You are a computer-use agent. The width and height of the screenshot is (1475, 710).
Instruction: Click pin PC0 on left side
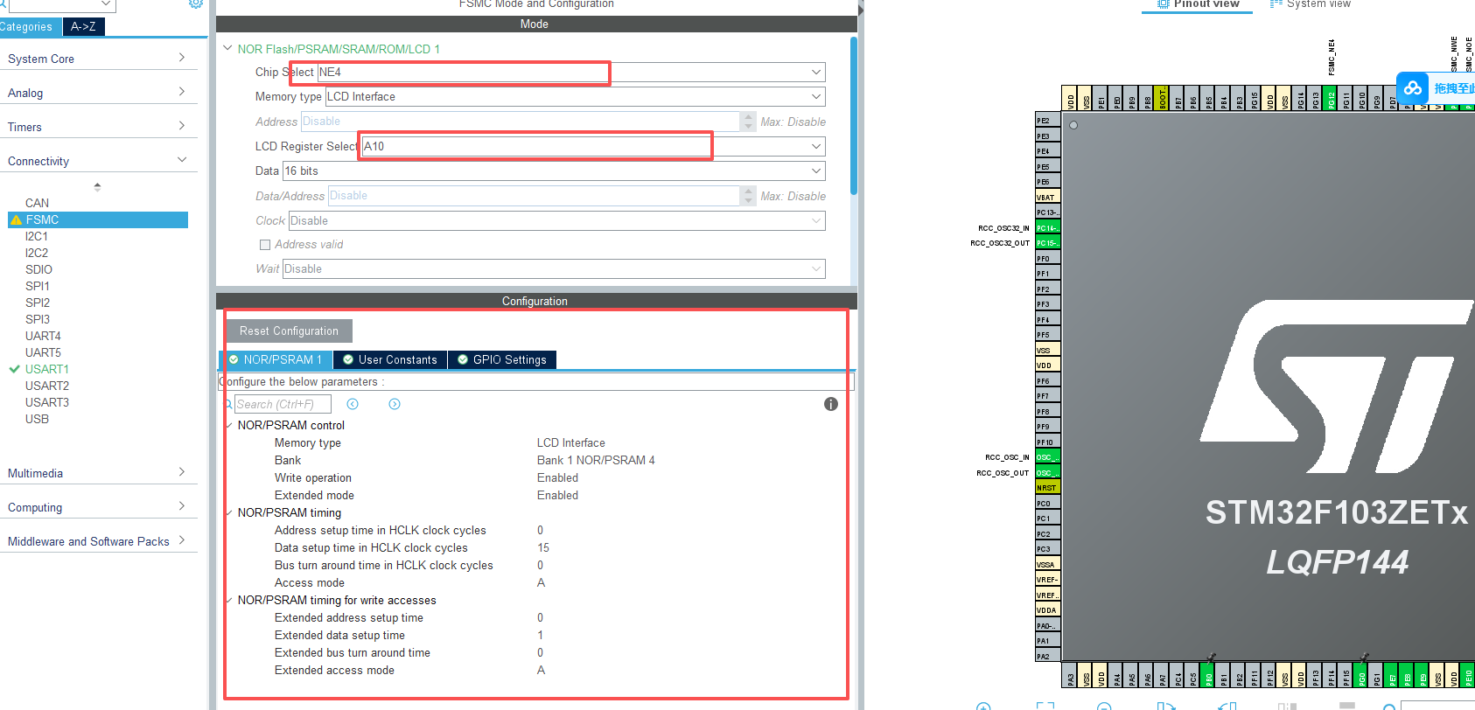coord(1047,504)
